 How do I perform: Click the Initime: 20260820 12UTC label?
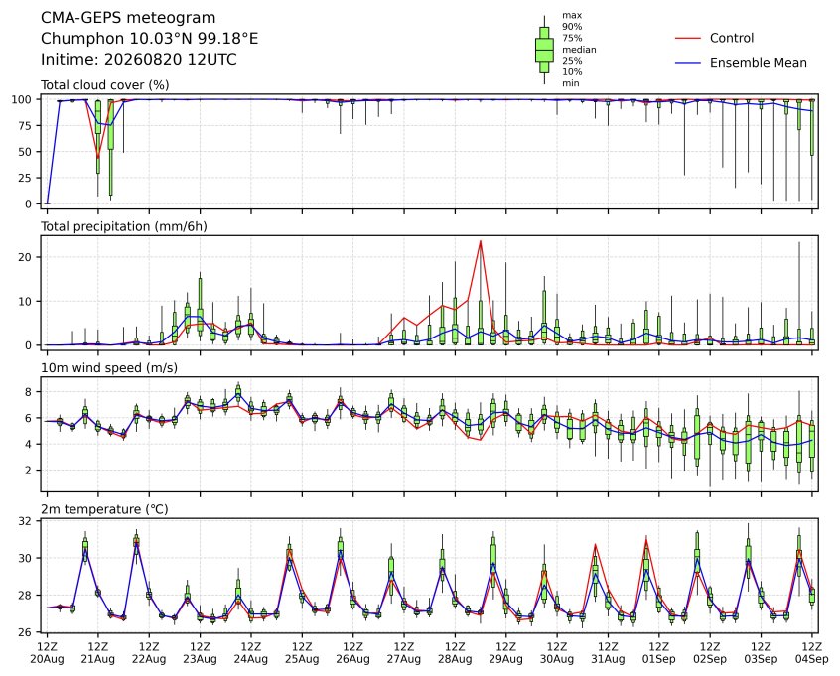tap(139, 59)
